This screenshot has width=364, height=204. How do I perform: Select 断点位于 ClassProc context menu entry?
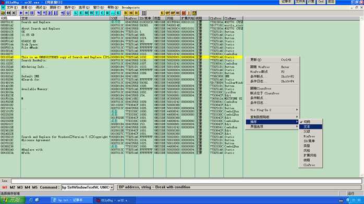[x=272, y=93]
